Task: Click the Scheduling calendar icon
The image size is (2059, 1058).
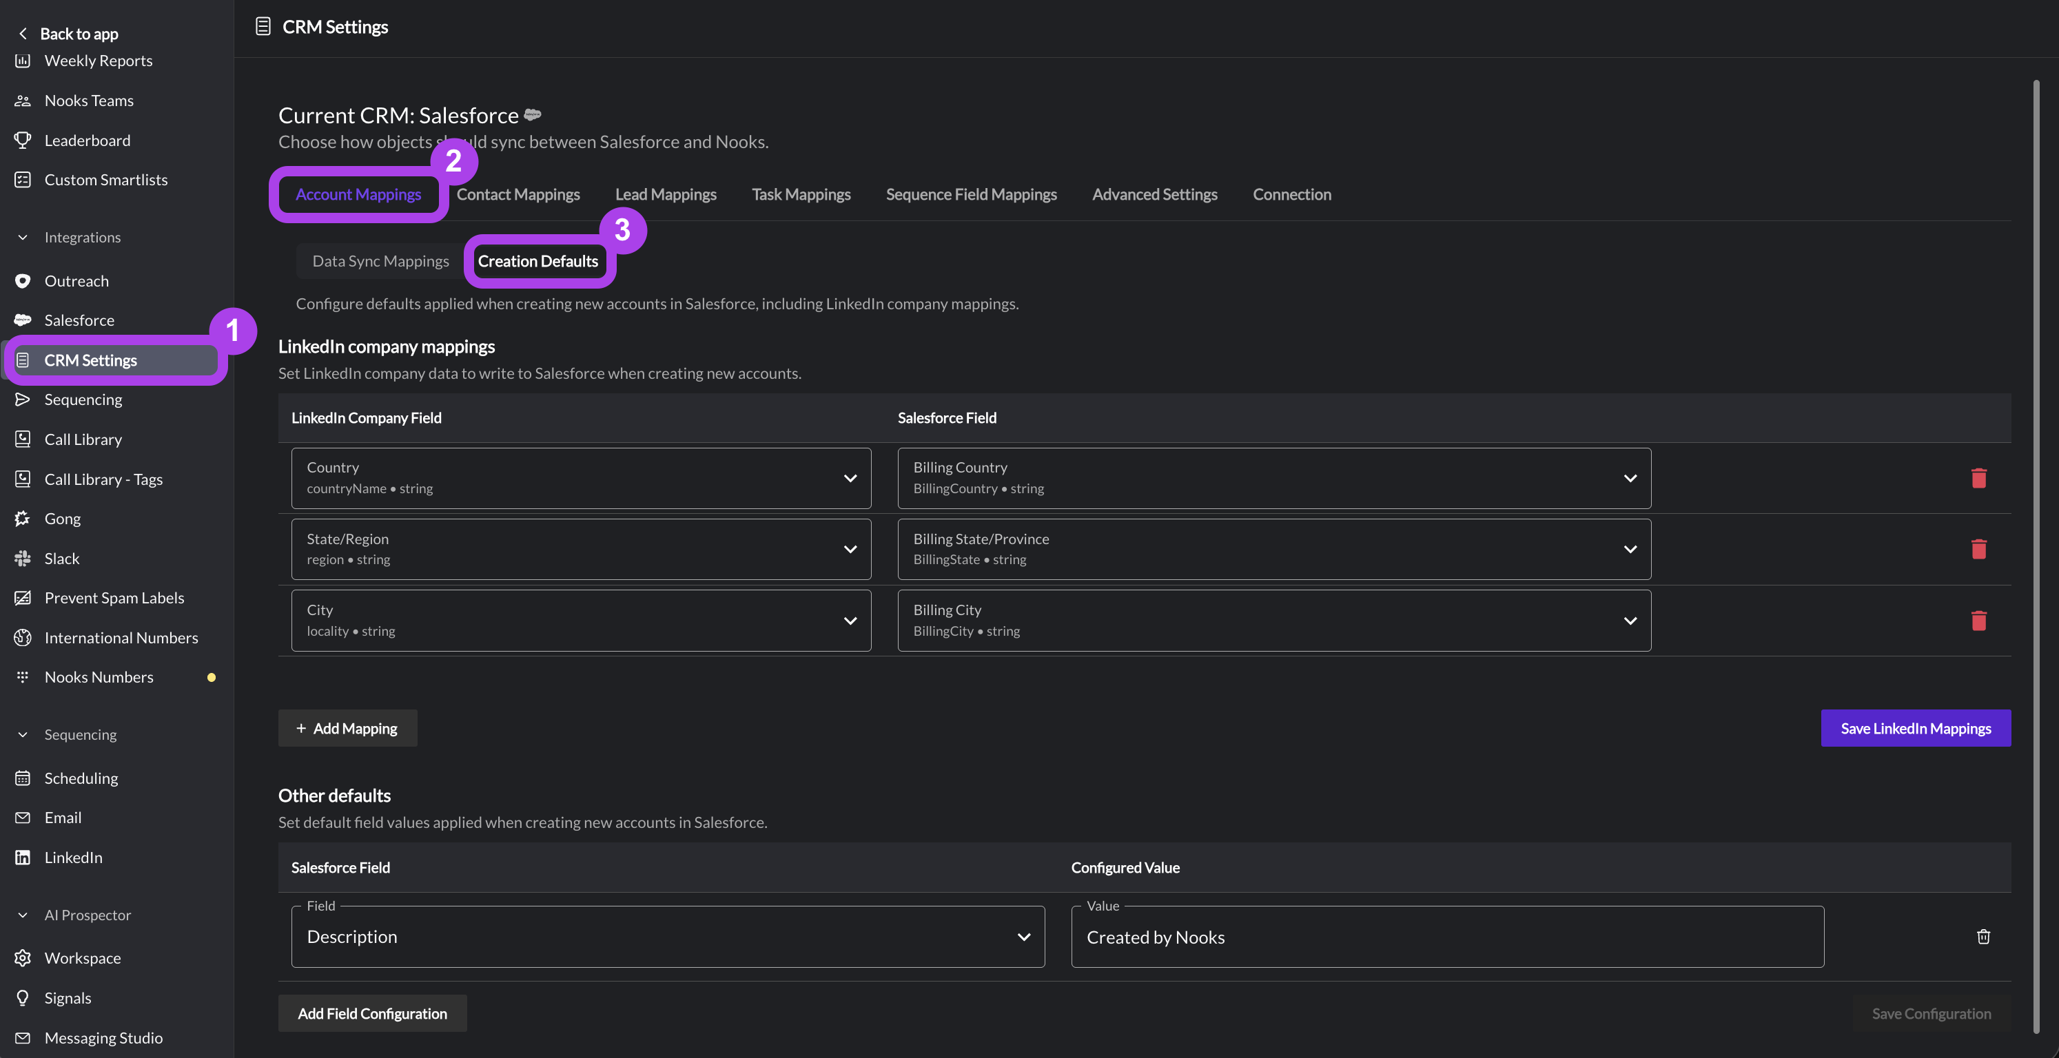Action: 22,778
